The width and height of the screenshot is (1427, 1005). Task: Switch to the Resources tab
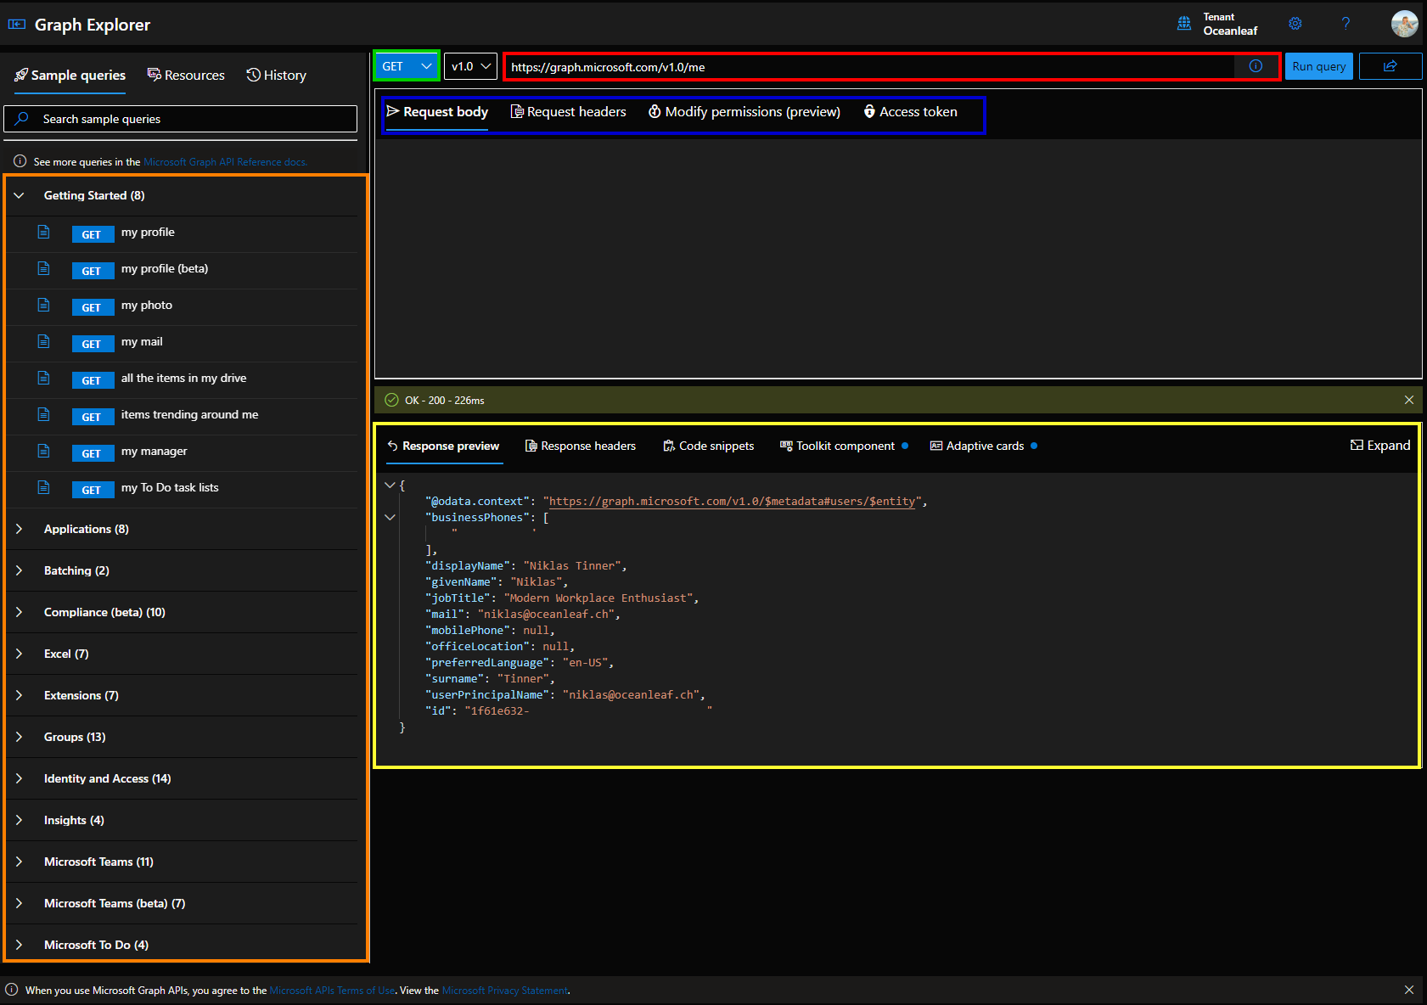pyautogui.click(x=186, y=76)
